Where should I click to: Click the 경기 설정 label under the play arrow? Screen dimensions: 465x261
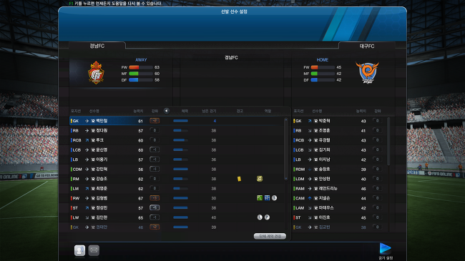(386, 258)
